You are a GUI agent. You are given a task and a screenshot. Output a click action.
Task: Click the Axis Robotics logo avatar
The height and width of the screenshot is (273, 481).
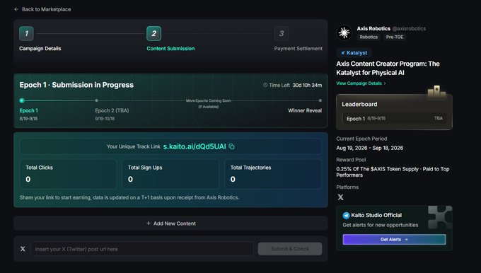tap(344, 33)
